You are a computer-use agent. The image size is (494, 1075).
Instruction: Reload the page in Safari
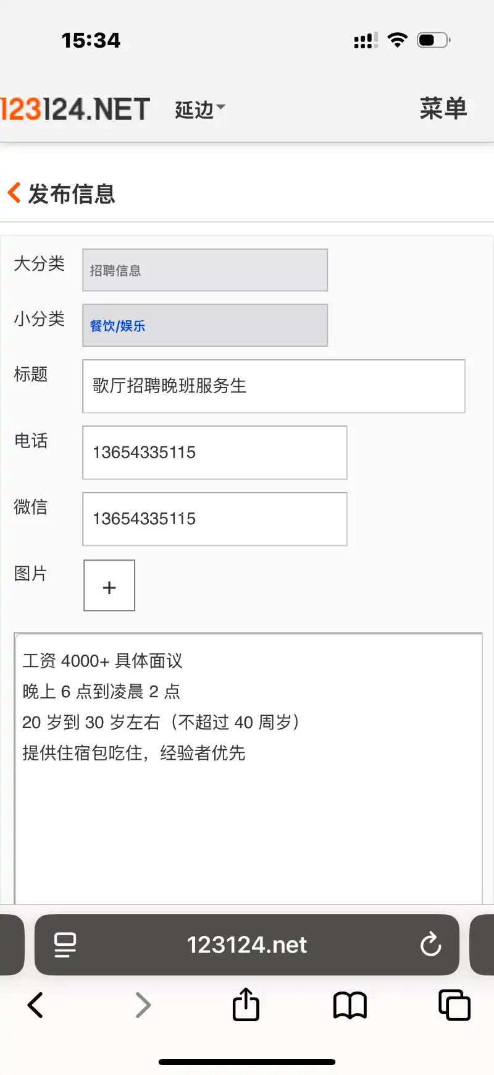tap(430, 945)
